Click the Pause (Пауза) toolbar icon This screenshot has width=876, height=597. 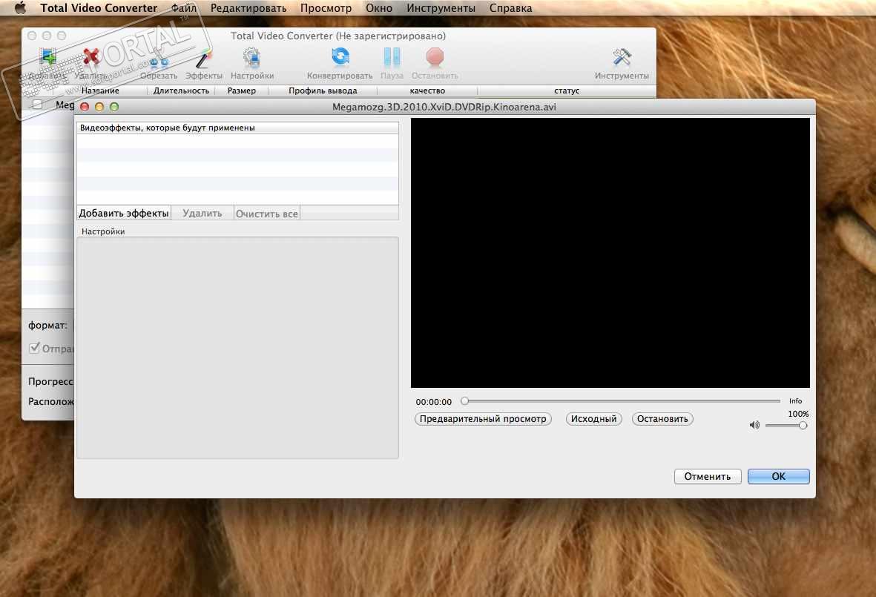[392, 57]
